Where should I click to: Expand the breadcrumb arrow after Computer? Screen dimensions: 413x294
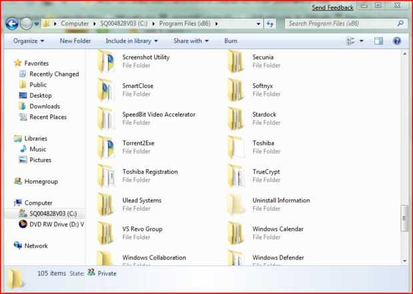95,24
